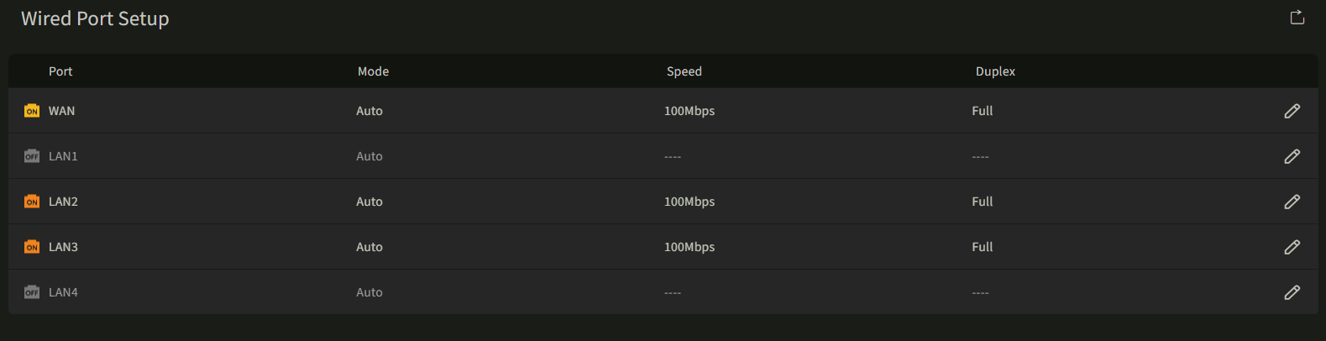1326x341 pixels.
Task: Click the LAN3 row edit pencil
Action: [x=1292, y=247]
